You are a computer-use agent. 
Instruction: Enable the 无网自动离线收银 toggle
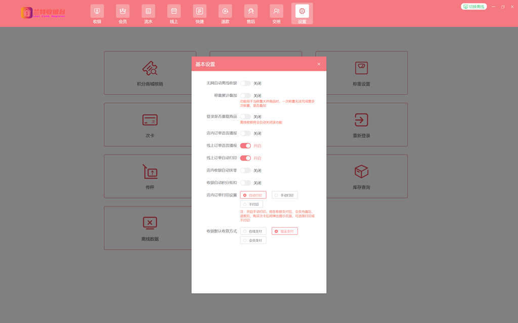245,83
